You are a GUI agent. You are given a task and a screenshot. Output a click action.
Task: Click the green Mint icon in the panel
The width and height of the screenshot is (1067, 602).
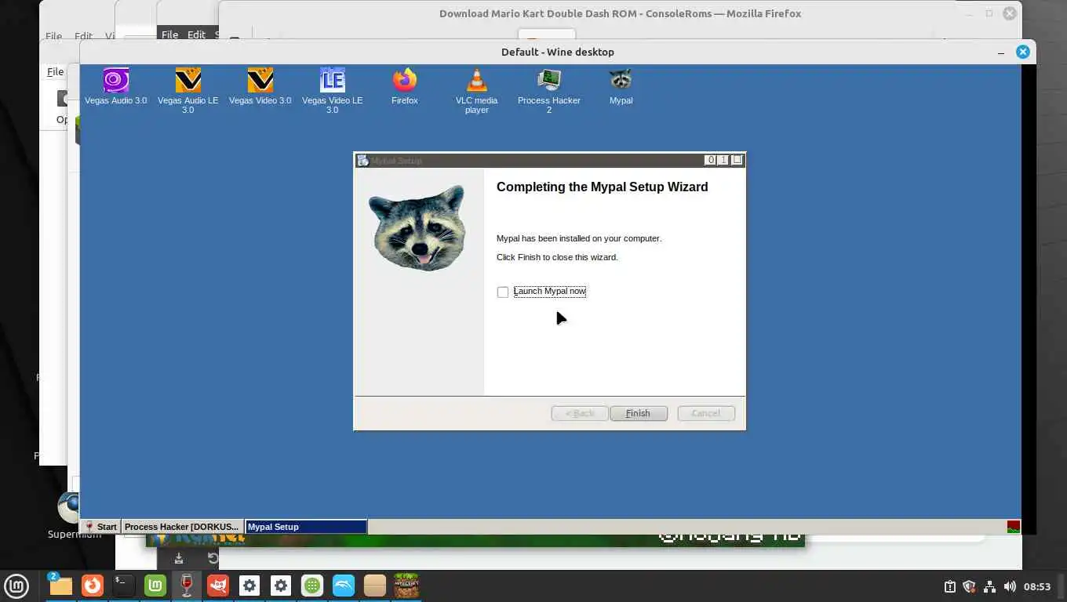[x=155, y=586]
